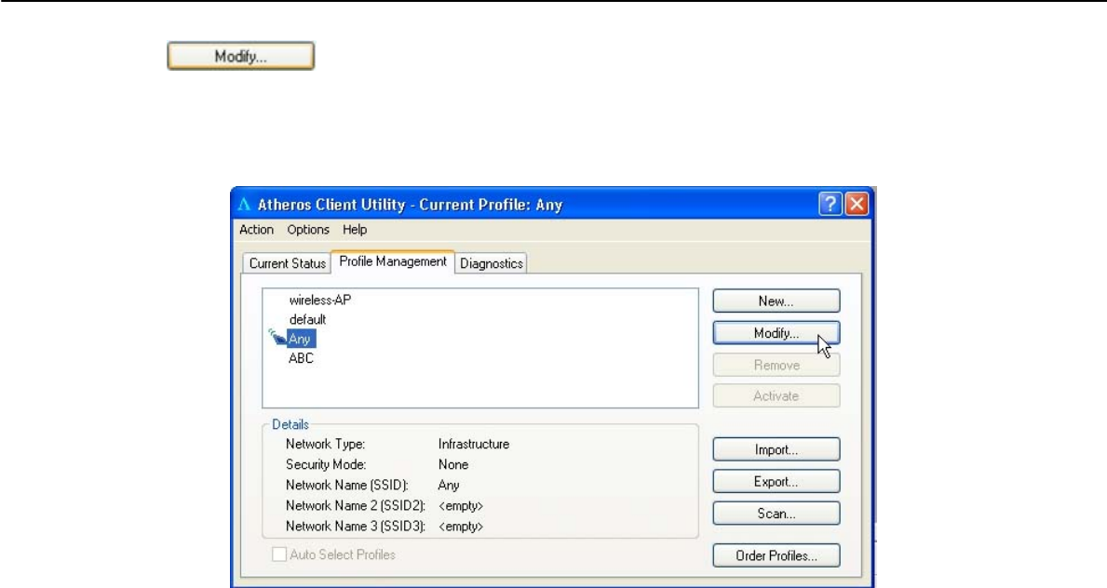Open the Options menu
1107x588 pixels.
point(308,230)
